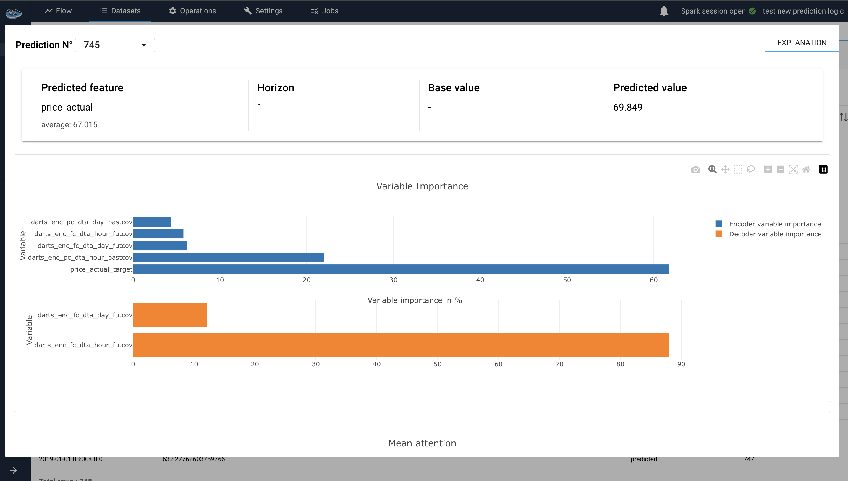The image size is (848, 481).
Task: Autoscale the chart axes
Action: [x=793, y=170]
